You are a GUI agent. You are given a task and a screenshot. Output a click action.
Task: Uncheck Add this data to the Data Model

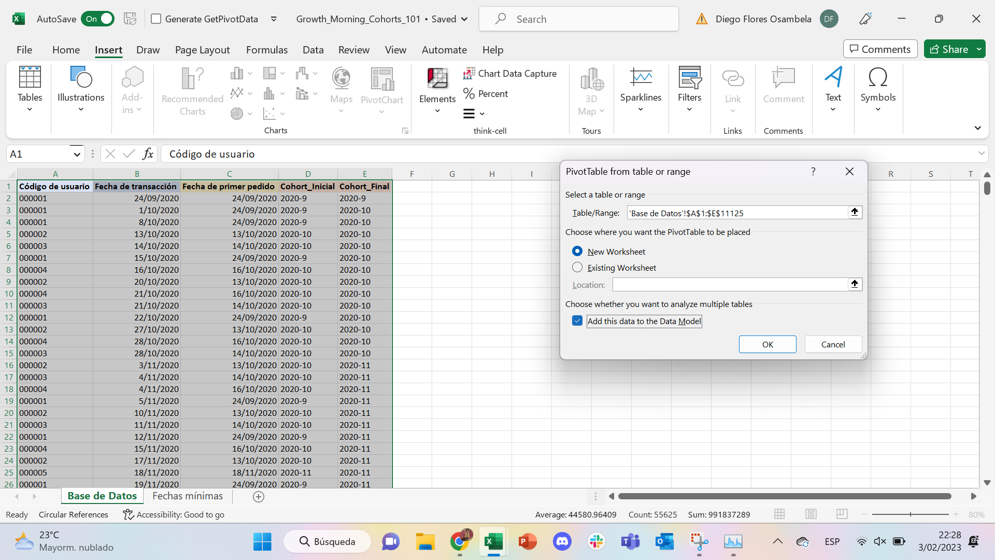point(577,320)
